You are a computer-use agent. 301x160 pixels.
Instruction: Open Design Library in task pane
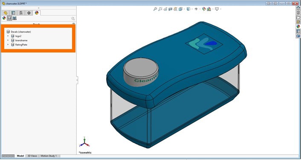pyautogui.click(x=298, y=13)
